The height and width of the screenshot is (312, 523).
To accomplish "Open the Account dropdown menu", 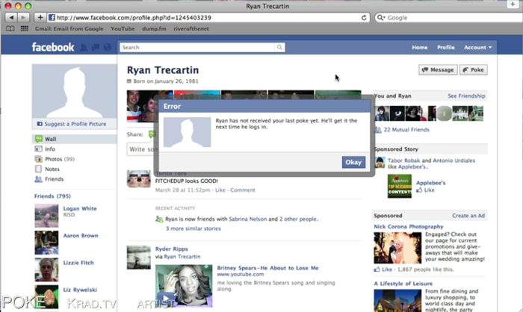I will coord(477,47).
